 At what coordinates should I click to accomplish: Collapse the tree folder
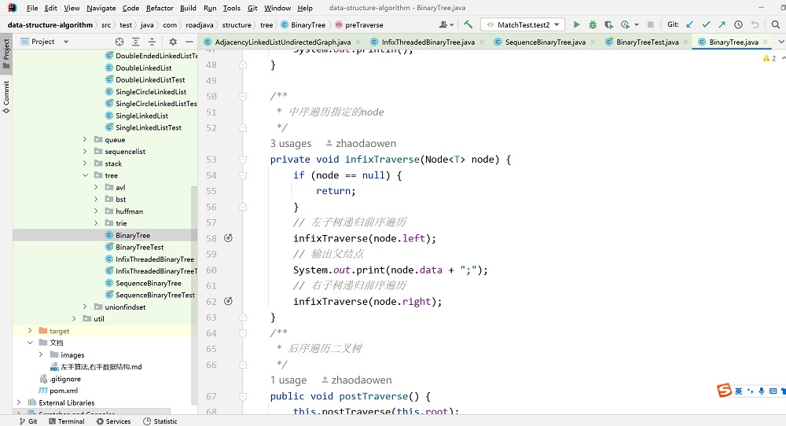click(x=85, y=175)
